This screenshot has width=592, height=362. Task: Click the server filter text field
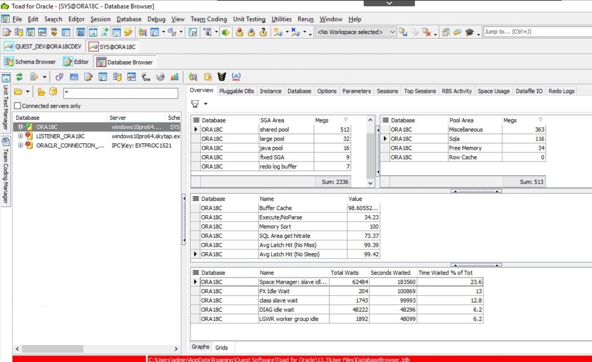[121, 92]
